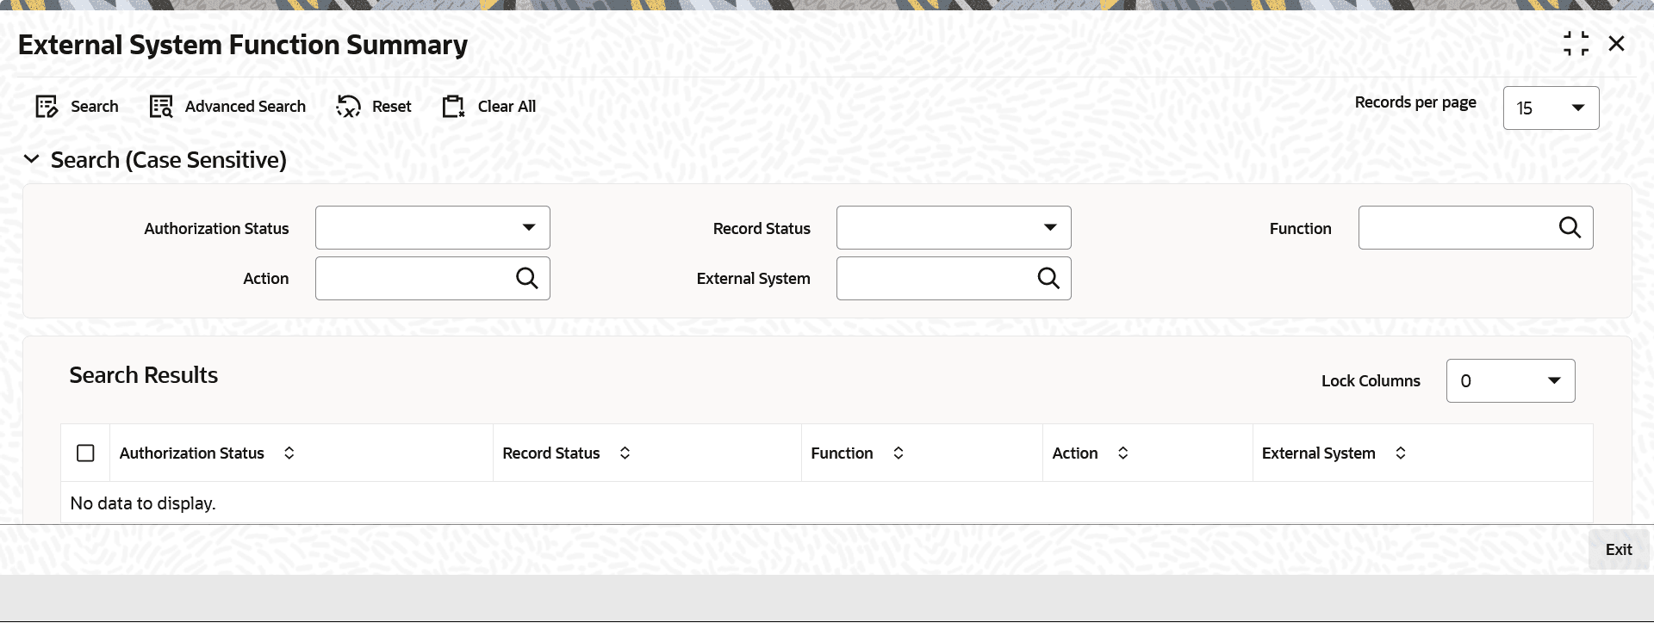Click the Reset icon
Screen dimensions: 1654x623
(x=348, y=107)
